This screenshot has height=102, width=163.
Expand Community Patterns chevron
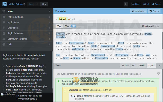click(50, 39)
